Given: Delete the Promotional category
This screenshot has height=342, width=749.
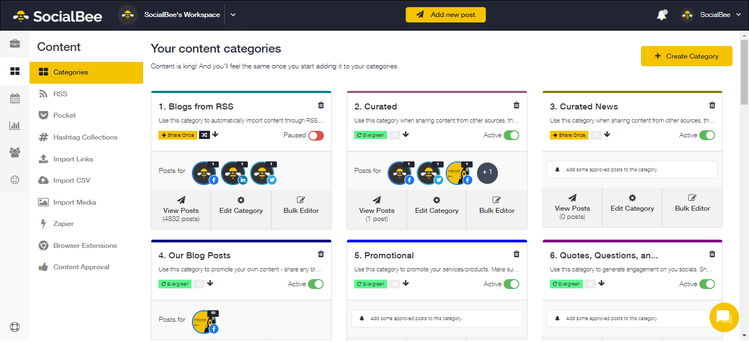Looking at the screenshot, I should [x=516, y=254].
